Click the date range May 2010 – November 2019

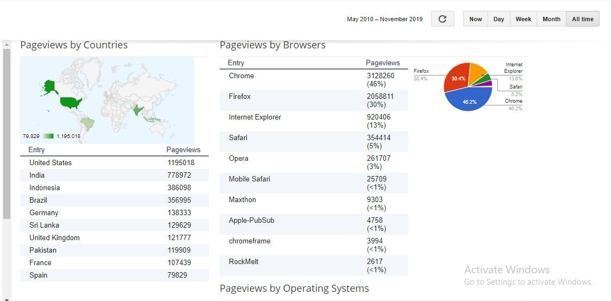click(x=384, y=20)
